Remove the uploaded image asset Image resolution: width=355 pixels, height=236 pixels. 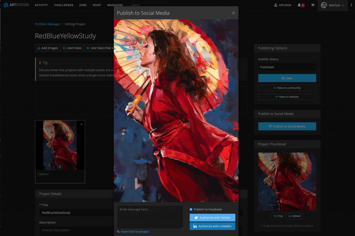(81, 124)
